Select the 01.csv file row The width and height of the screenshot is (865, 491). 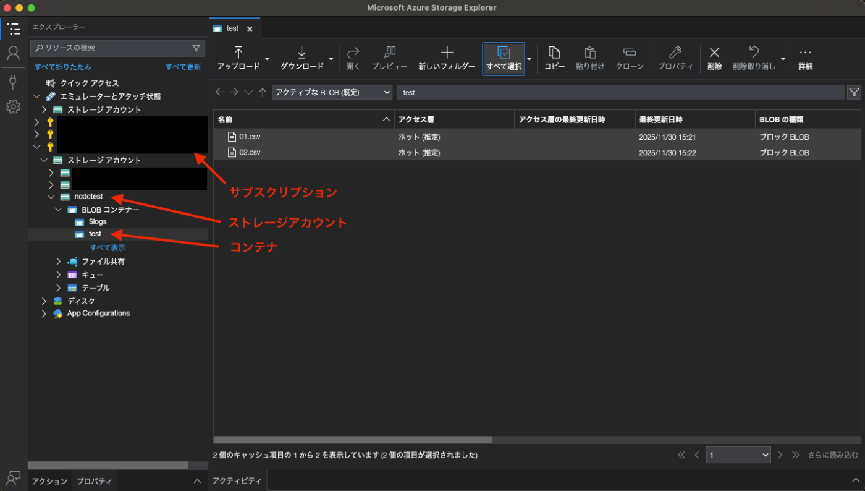pos(537,137)
